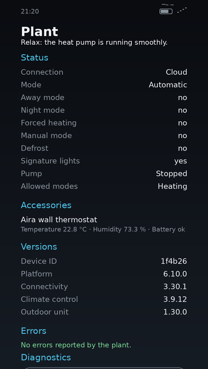Open the Status section header
Viewport: 208px width, 369px height.
(x=35, y=58)
